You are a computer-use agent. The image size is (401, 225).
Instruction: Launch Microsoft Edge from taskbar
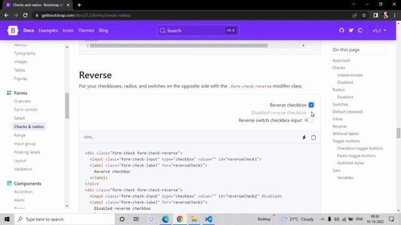165,219
